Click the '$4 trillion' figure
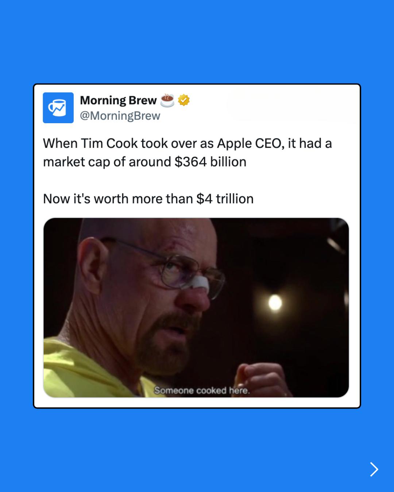394x492 pixels. coord(225,199)
